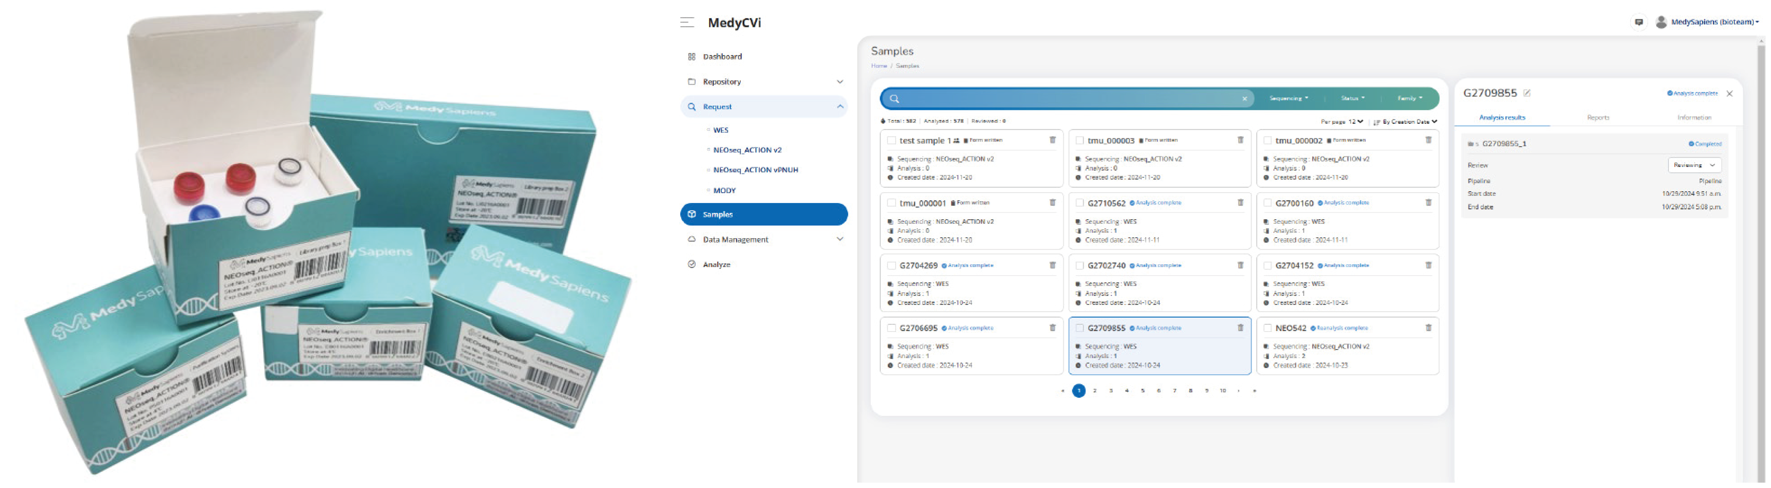The height and width of the screenshot is (488, 1771).
Task: Click the family icon next to test sample 1
Action: [x=956, y=141]
